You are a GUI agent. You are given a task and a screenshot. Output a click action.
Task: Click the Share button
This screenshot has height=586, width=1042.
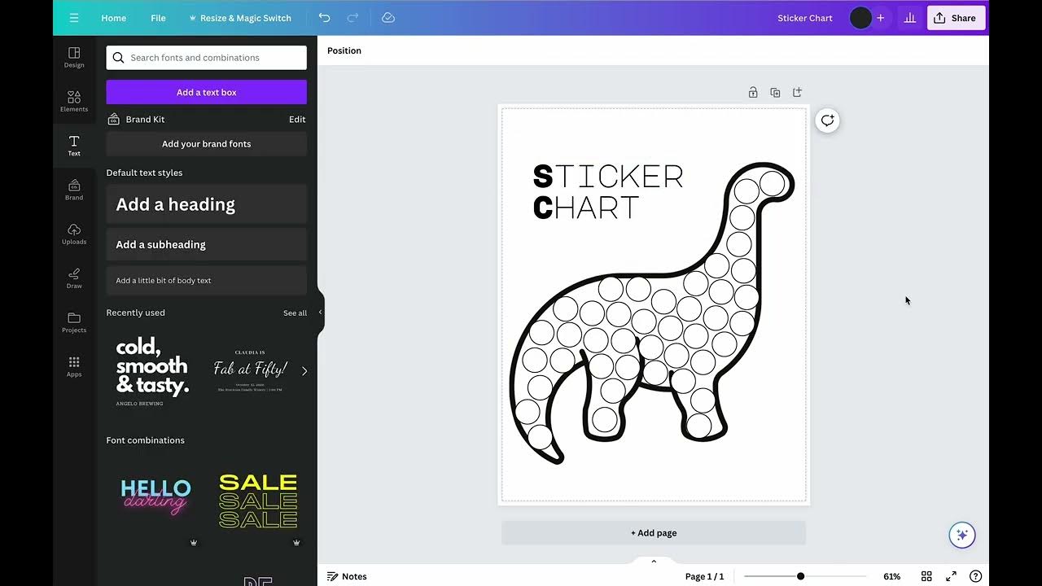[956, 18]
